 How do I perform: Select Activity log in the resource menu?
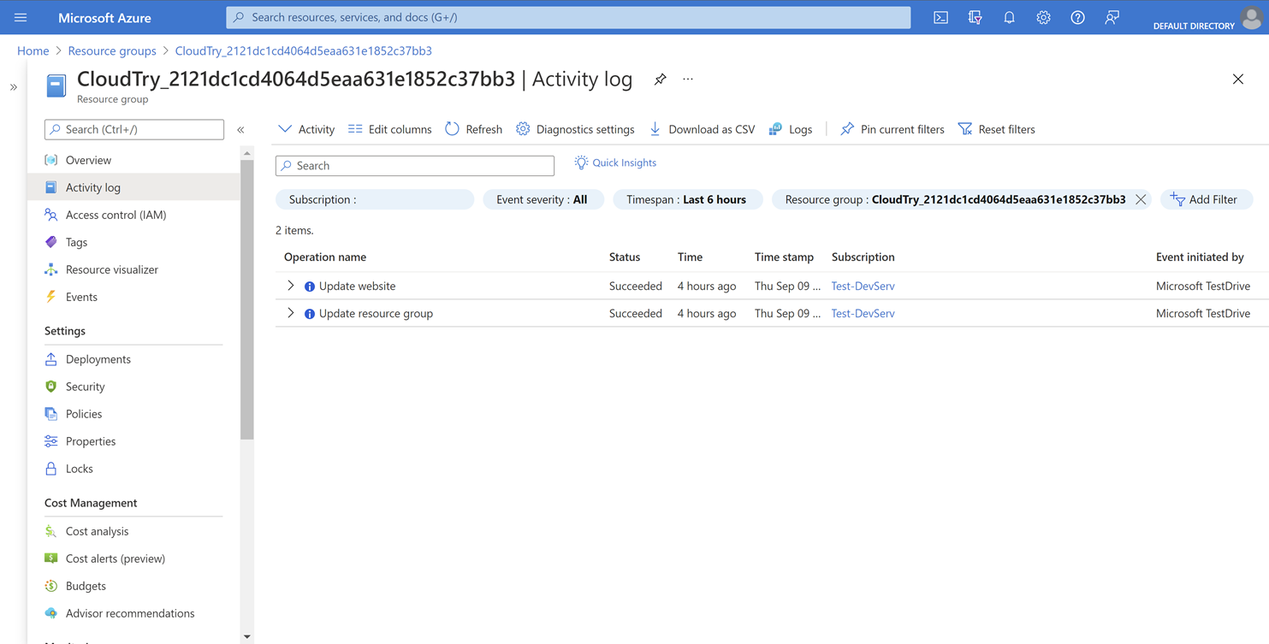click(133, 187)
